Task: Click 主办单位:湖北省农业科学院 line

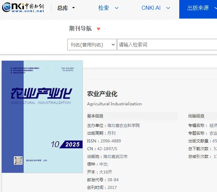Action: tap(113, 126)
